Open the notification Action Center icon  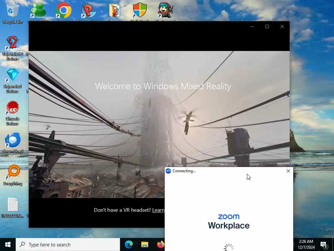coord(324,244)
